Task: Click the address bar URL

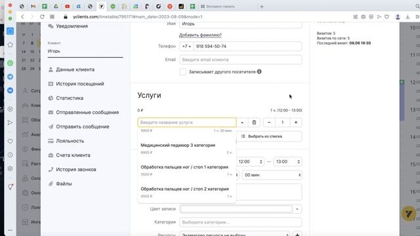Action: tap(137, 16)
